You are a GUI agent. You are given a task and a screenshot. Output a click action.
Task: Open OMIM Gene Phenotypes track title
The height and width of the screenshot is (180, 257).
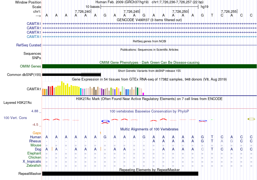[149, 62]
